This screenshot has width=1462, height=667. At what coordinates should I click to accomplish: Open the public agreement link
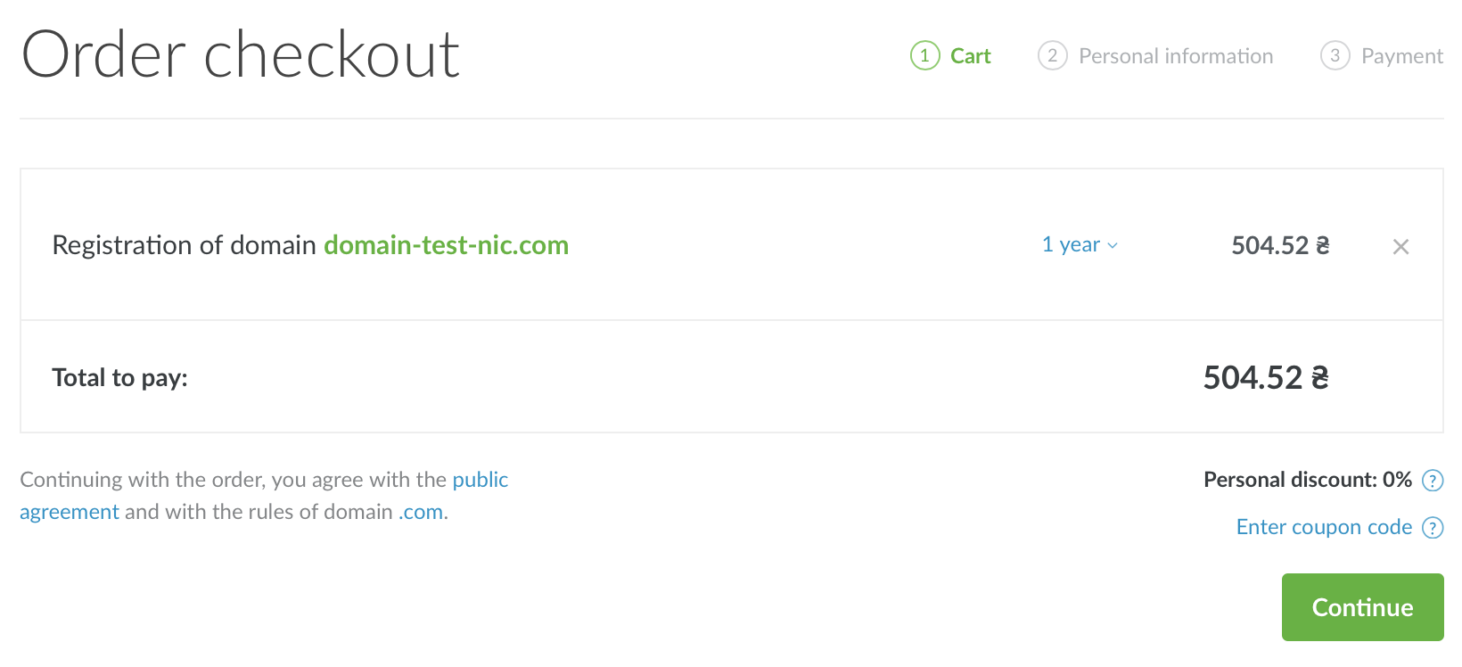480,480
